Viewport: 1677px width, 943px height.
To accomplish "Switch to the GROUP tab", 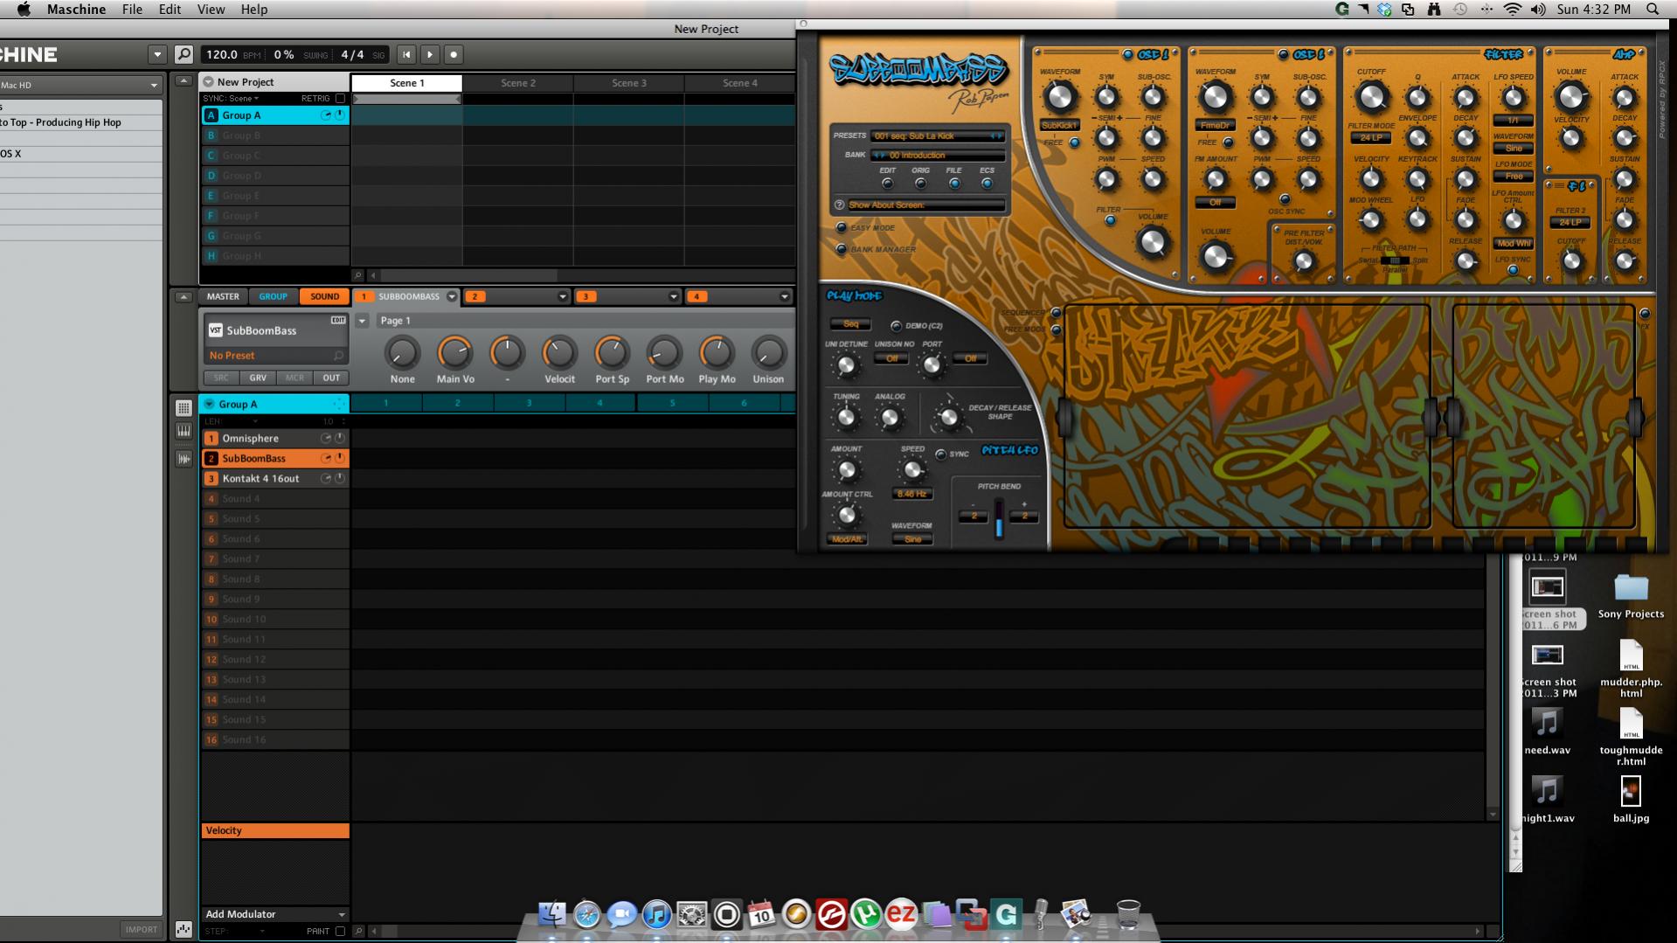I will click(273, 296).
